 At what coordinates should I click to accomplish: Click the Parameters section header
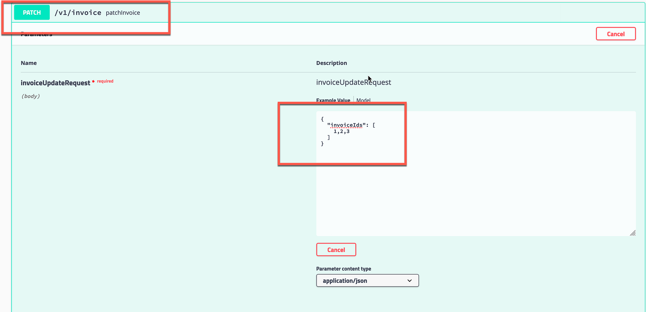point(36,34)
